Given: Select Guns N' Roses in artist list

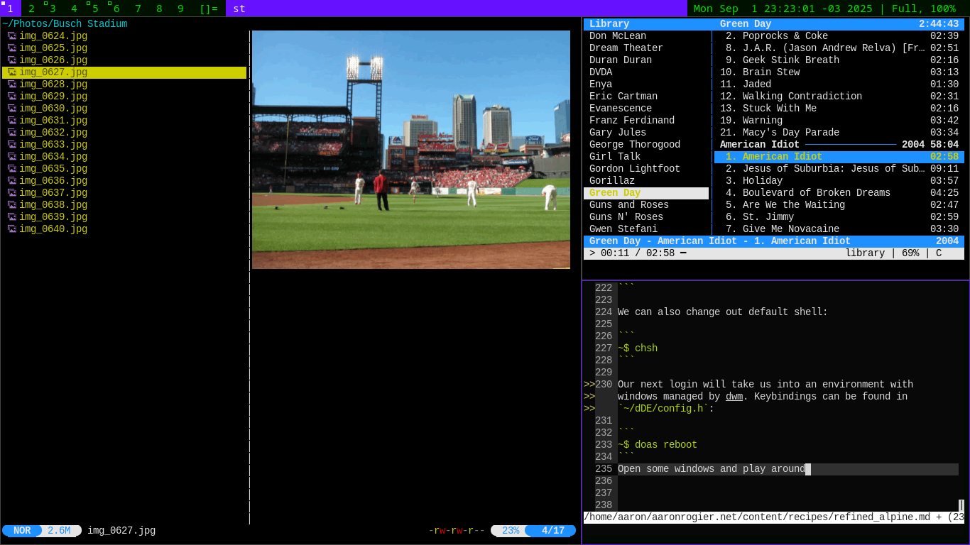Looking at the screenshot, I should point(626,217).
